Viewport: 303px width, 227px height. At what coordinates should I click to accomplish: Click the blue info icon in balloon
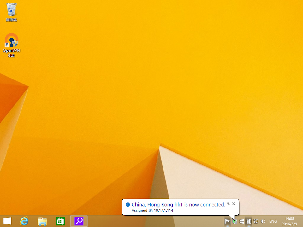tap(128, 205)
